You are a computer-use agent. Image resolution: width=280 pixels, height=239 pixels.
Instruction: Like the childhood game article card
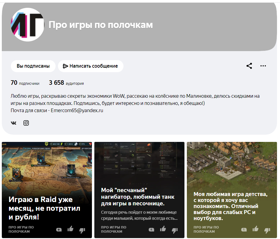pyautogui.click(x=255, y=229)
